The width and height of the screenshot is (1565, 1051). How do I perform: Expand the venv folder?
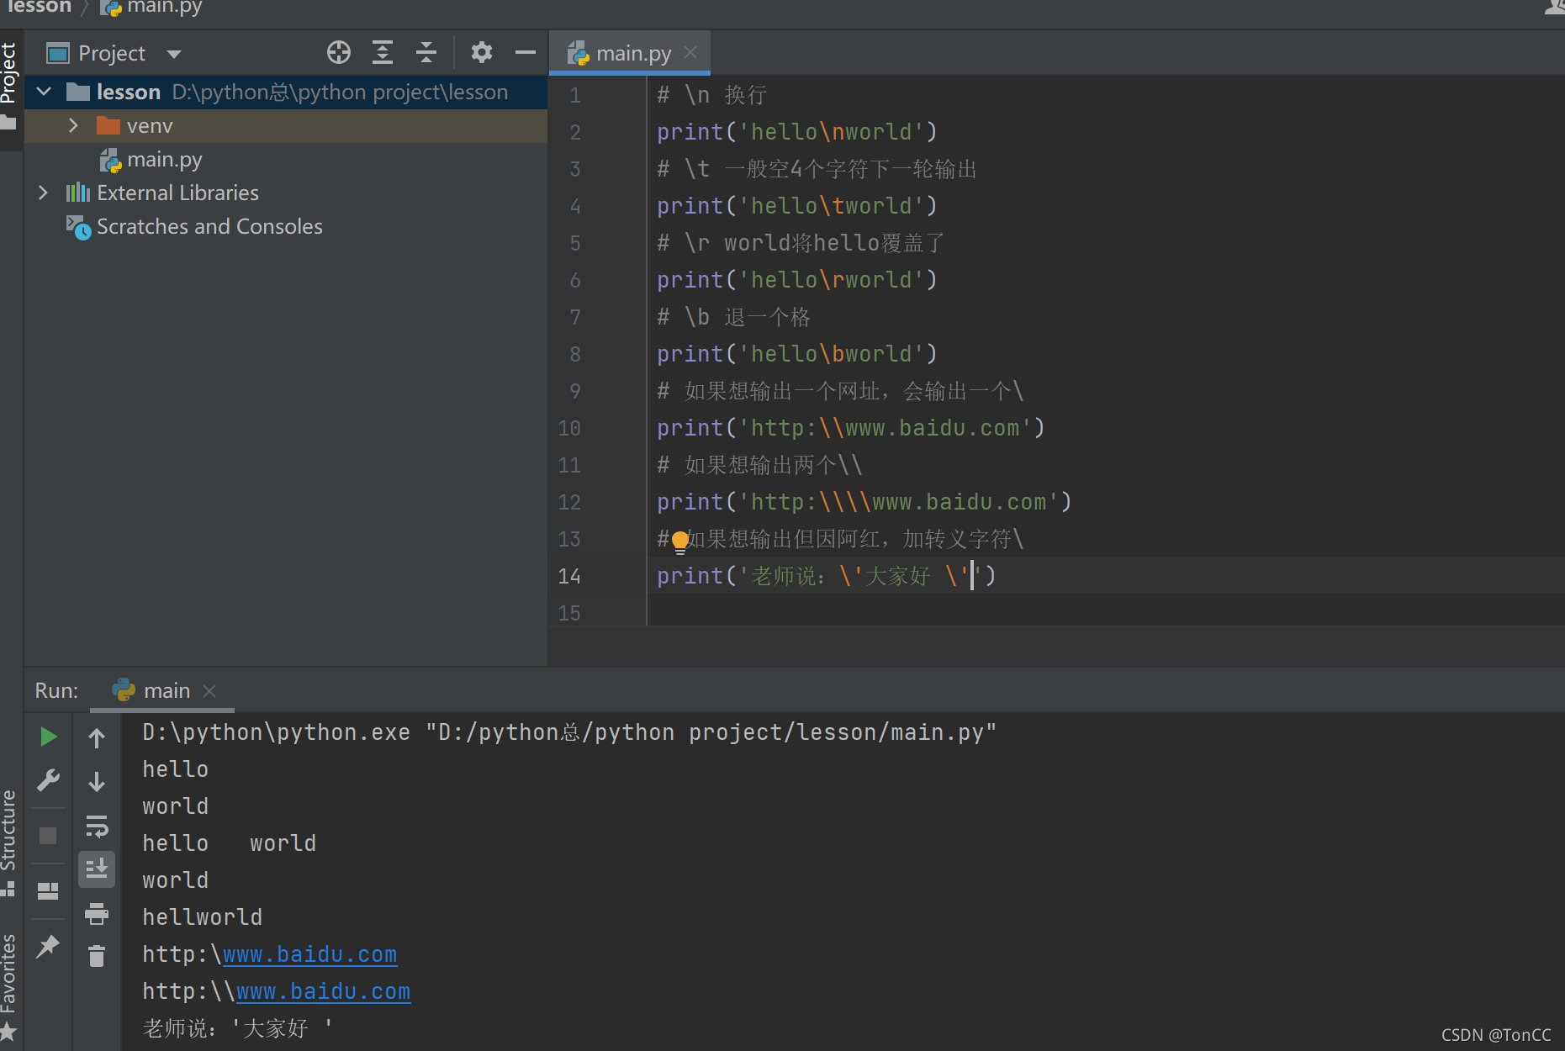(73, 125)
